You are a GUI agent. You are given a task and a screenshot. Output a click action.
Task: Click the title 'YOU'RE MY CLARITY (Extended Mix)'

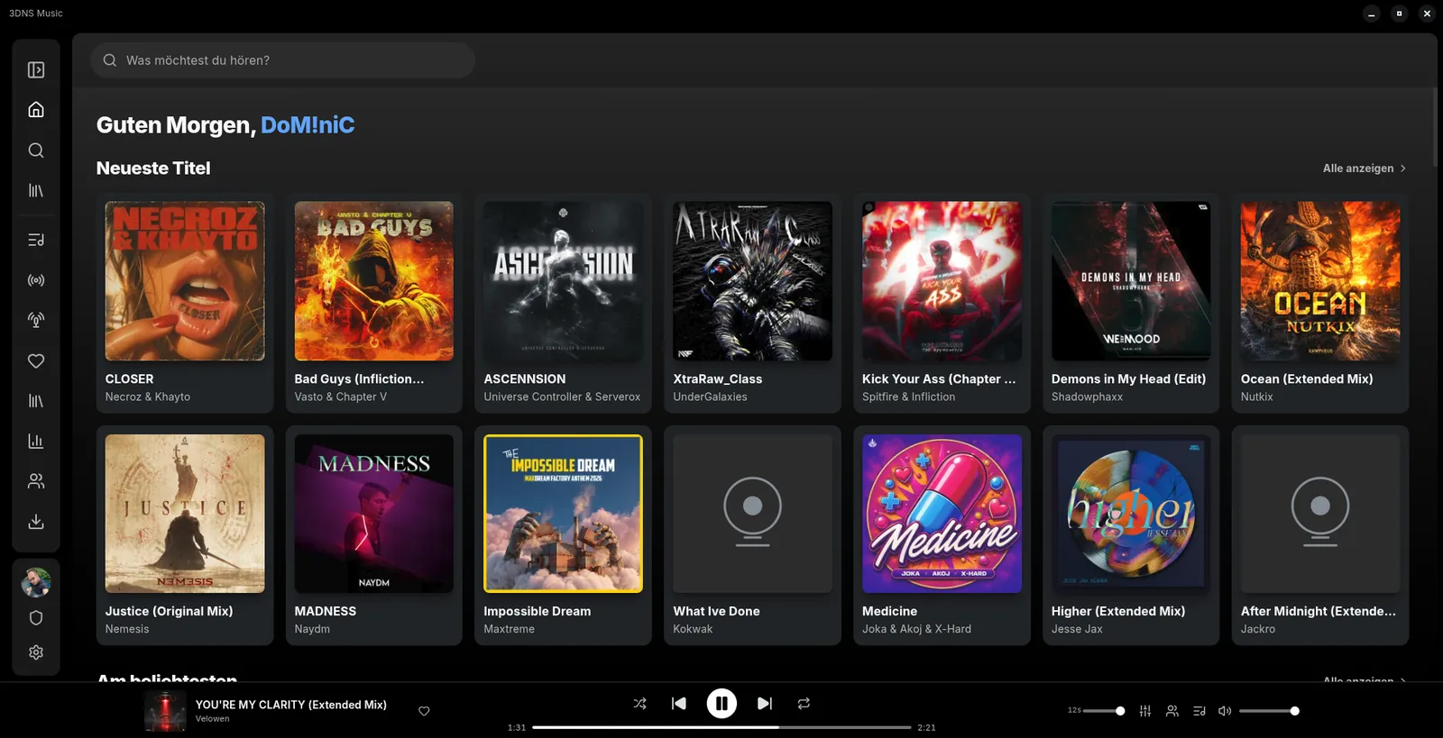tap(291, 705)
